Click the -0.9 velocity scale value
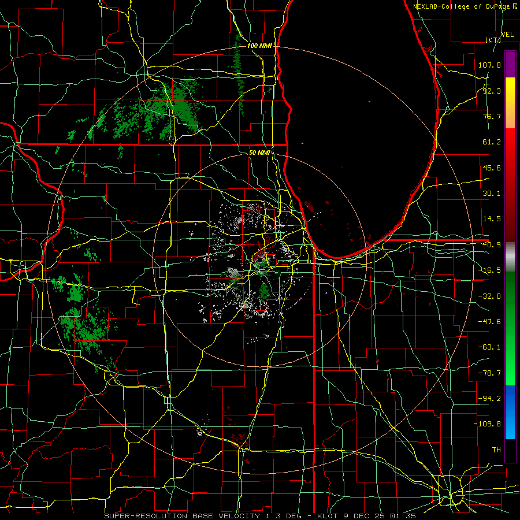520x520 pixels. [x=492, y=245]
